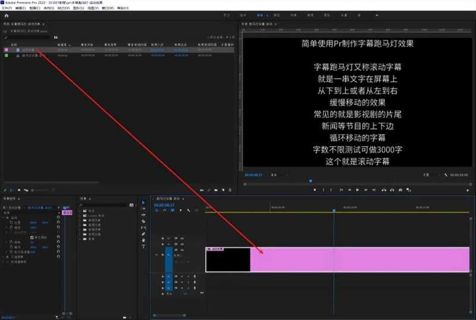Select the Ripple Edit tool
Viewport: 476px width, 320px height.
pyautogui.click(x=143, y=215)
